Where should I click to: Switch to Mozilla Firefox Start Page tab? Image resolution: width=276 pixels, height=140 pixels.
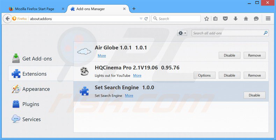(35, 9)
